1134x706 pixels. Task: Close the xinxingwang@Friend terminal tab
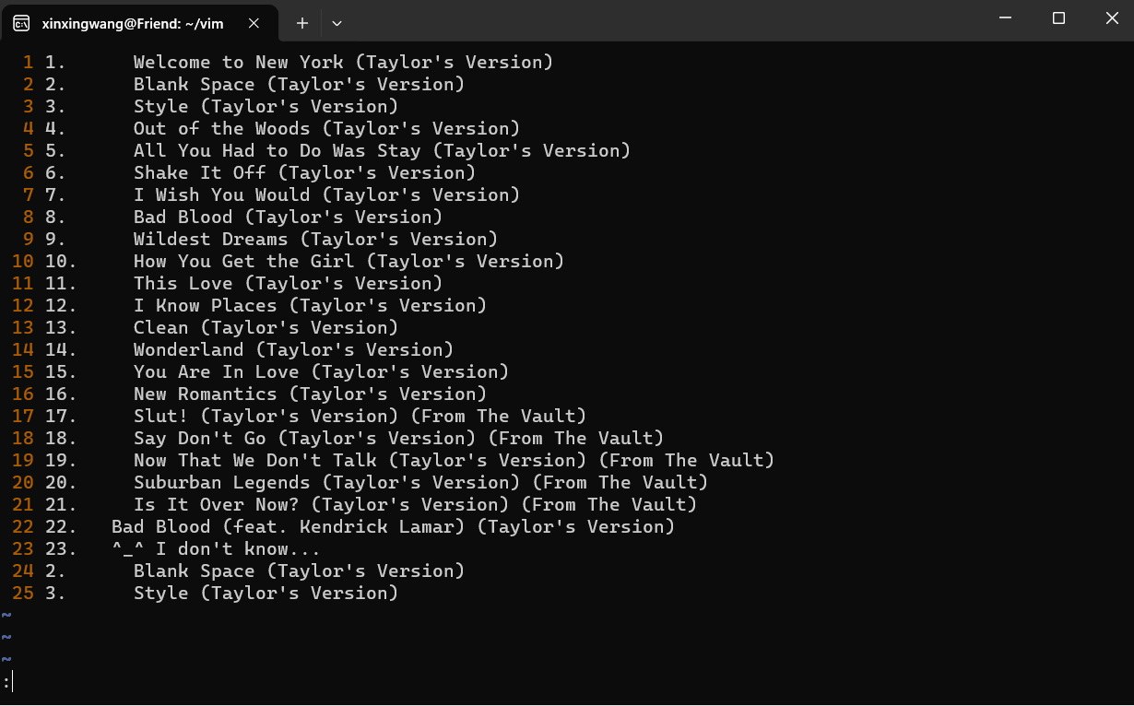(255, 23)
